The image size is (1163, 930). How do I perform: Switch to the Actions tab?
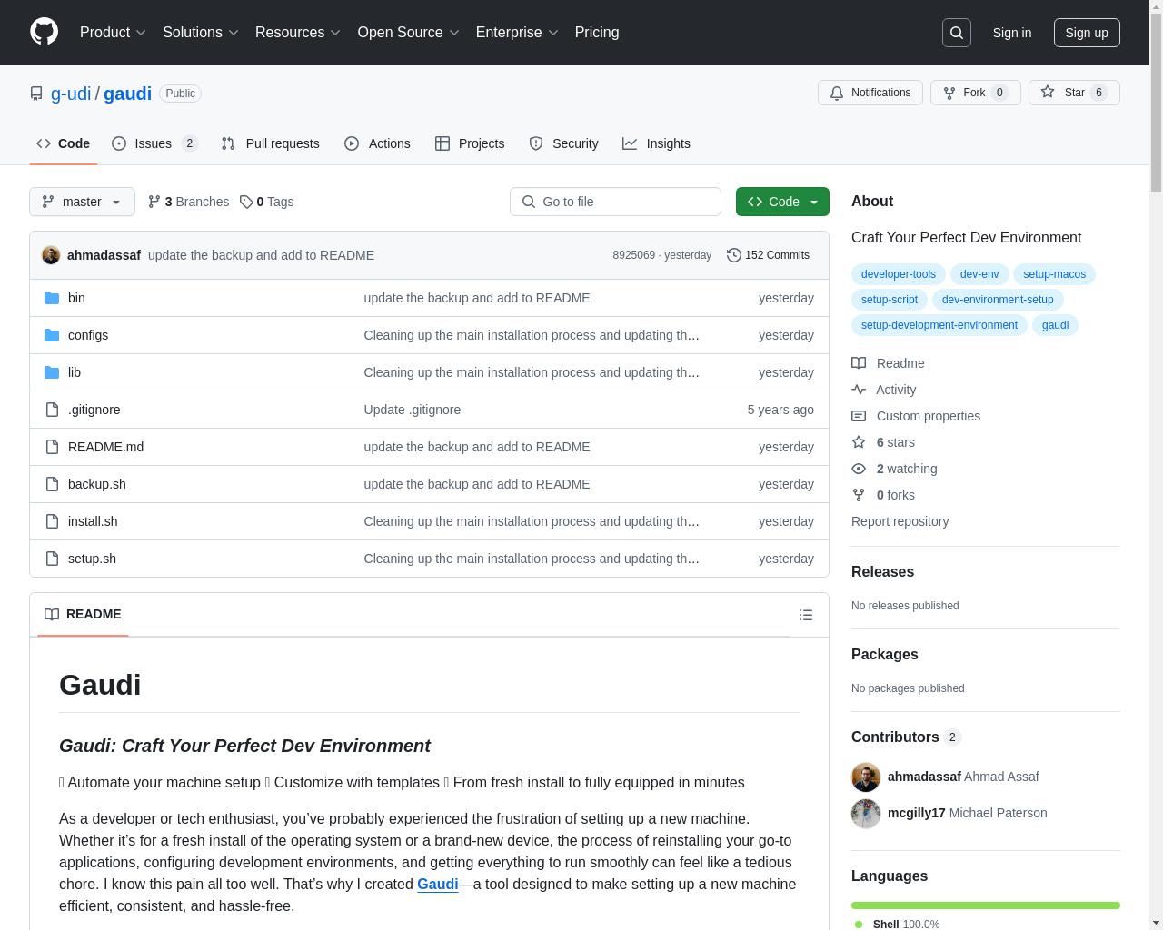377,143
